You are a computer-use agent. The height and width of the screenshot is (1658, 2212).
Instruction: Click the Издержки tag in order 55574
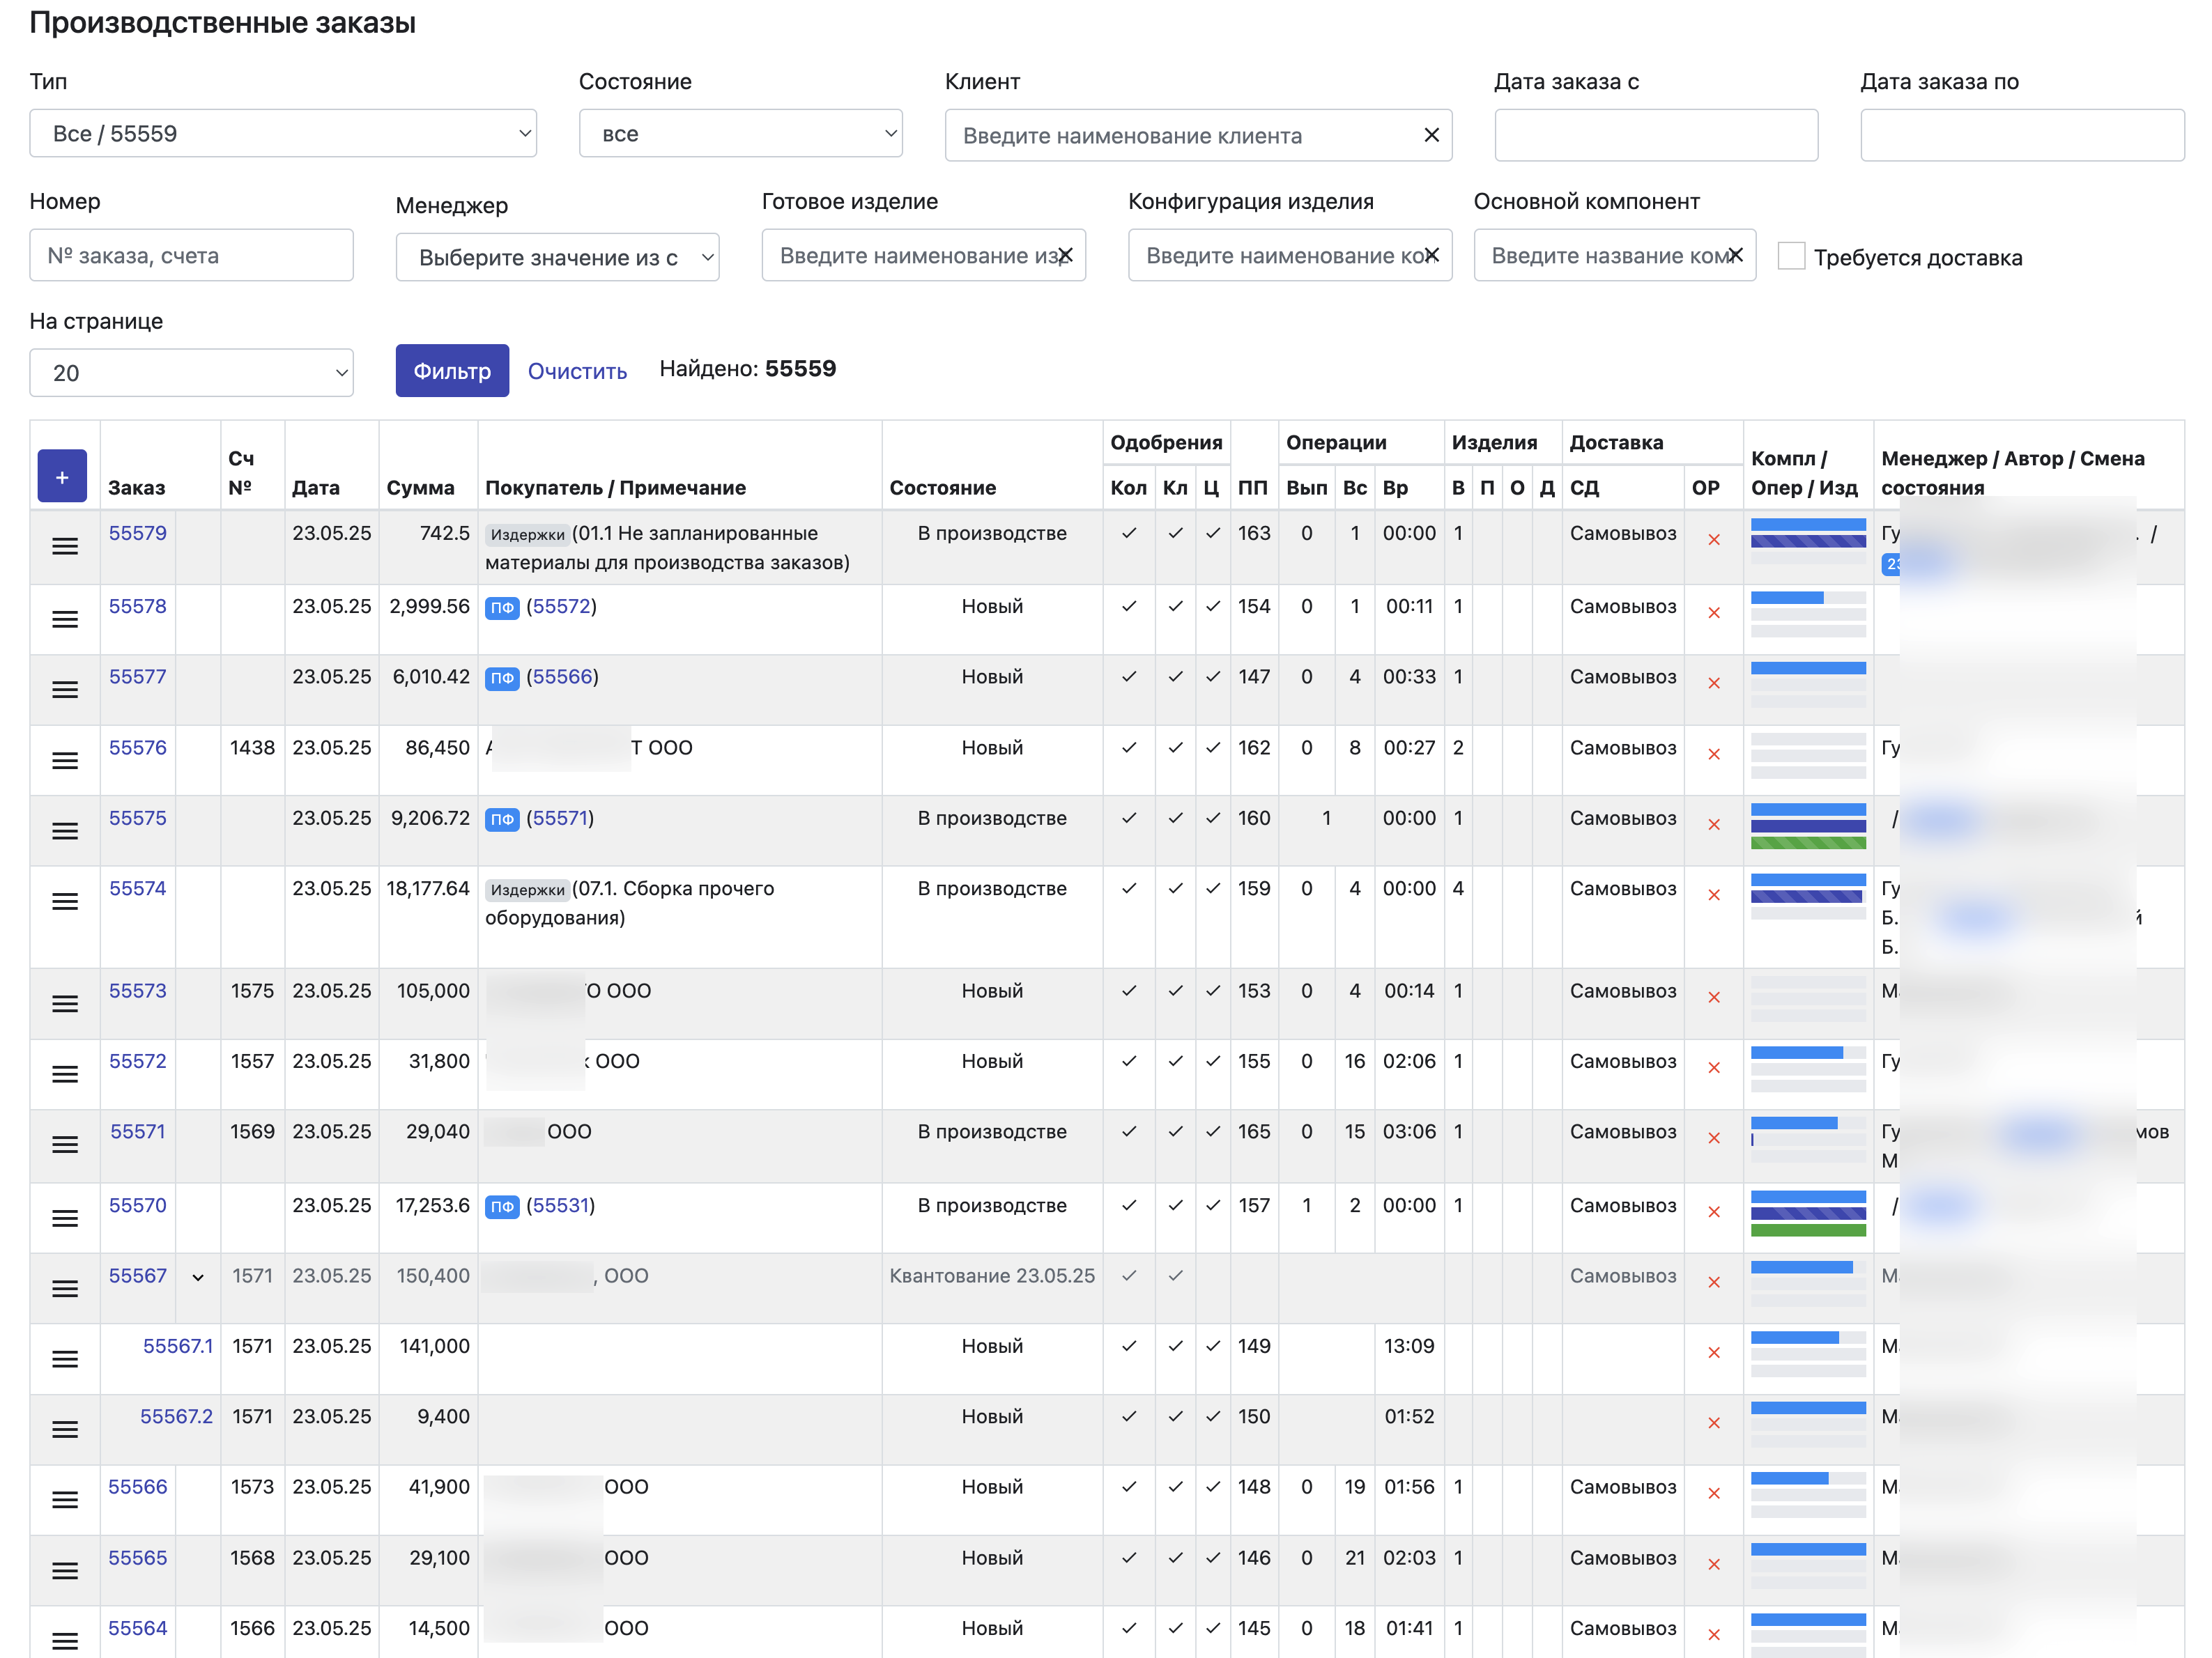coord(527,890)
